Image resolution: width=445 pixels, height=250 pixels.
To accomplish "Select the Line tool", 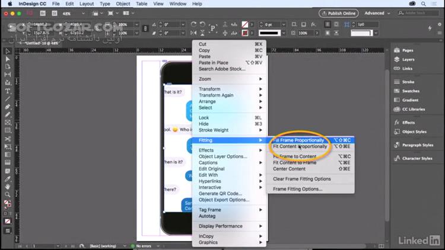I will click(8, 99).
